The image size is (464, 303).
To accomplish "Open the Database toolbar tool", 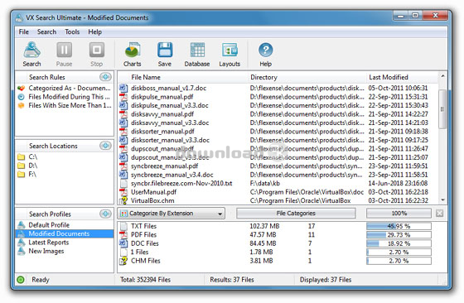I will (x=197, y=54).
